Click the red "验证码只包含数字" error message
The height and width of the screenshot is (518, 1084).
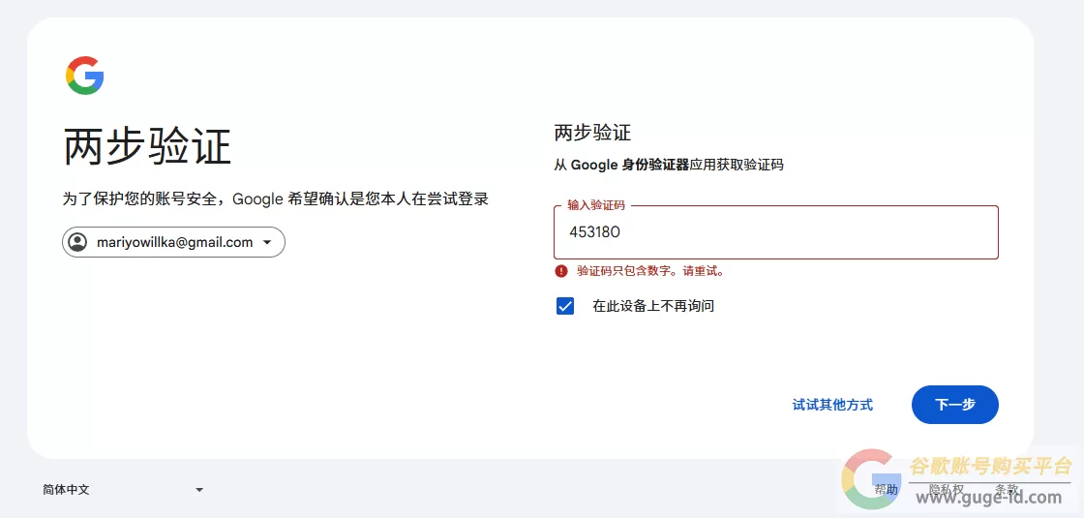click(650, 271)
